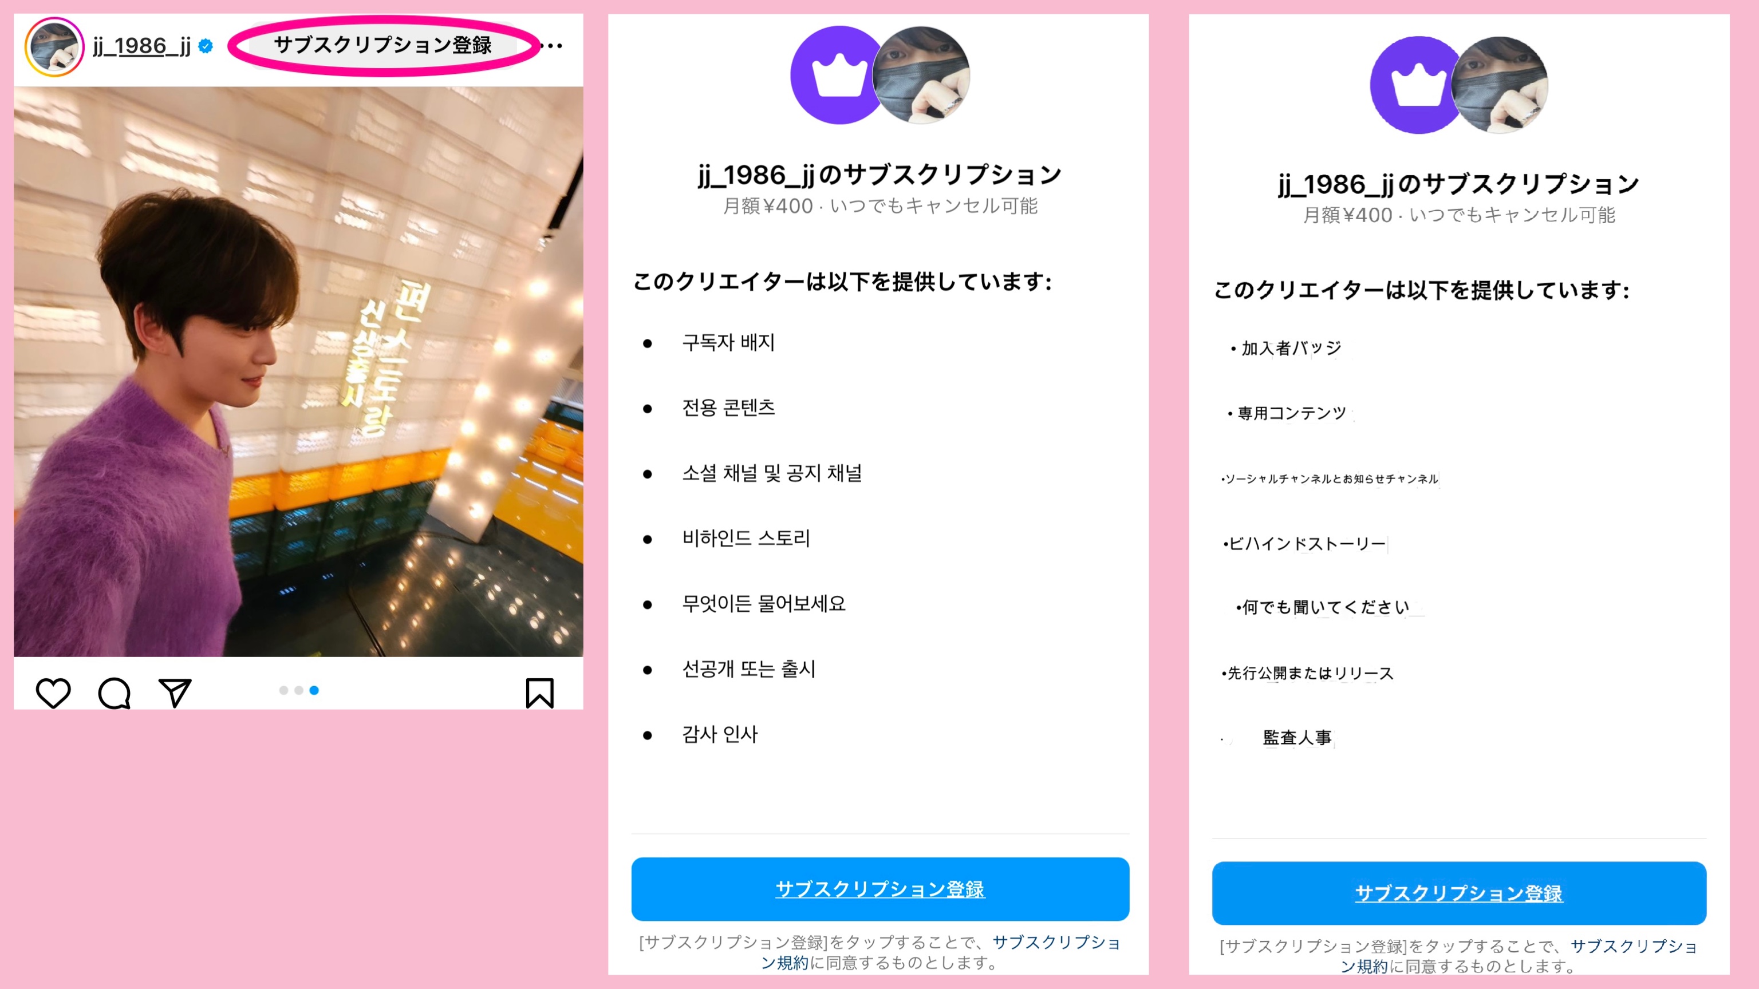1759x989 pixels.
Task: Select the active blue carousel dot indicator
Action: [x=314, y=690]
